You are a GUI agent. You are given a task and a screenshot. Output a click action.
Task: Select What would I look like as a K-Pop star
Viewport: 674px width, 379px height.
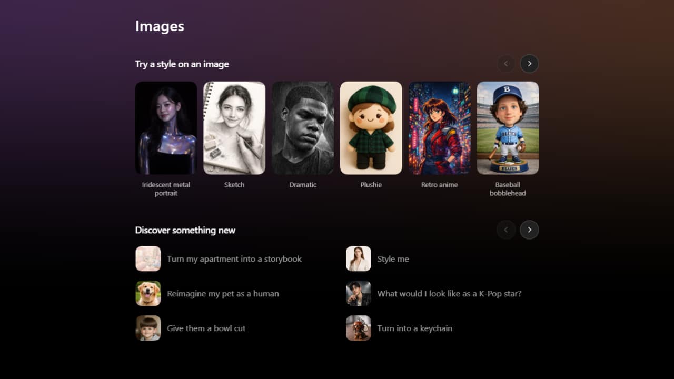(449, 293)
